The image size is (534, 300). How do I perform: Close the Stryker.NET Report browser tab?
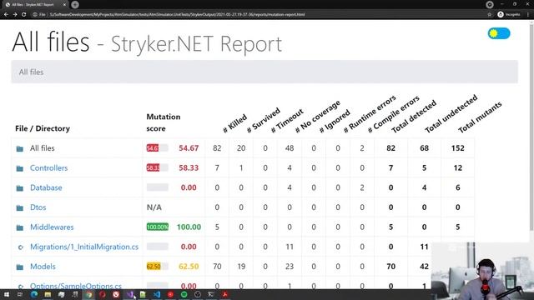64,5
